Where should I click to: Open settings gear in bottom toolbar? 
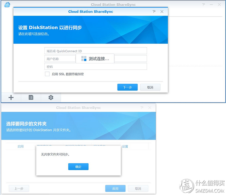pos(51,98)
